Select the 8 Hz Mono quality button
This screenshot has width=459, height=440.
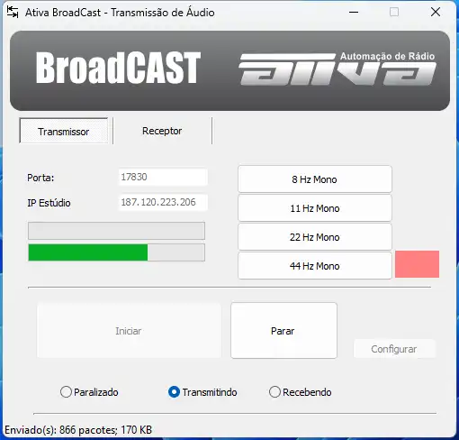(x=315, y=179)
